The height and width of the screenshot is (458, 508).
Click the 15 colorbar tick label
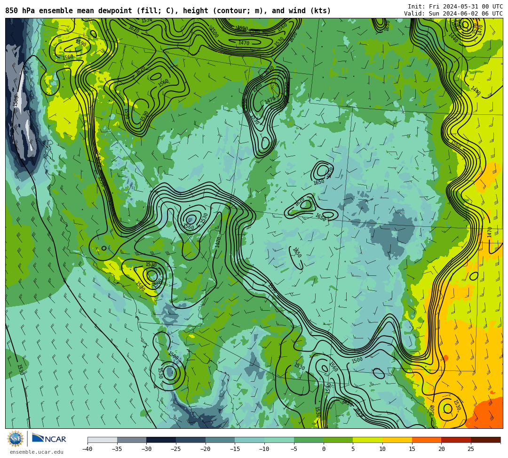[x=412, y=449]
